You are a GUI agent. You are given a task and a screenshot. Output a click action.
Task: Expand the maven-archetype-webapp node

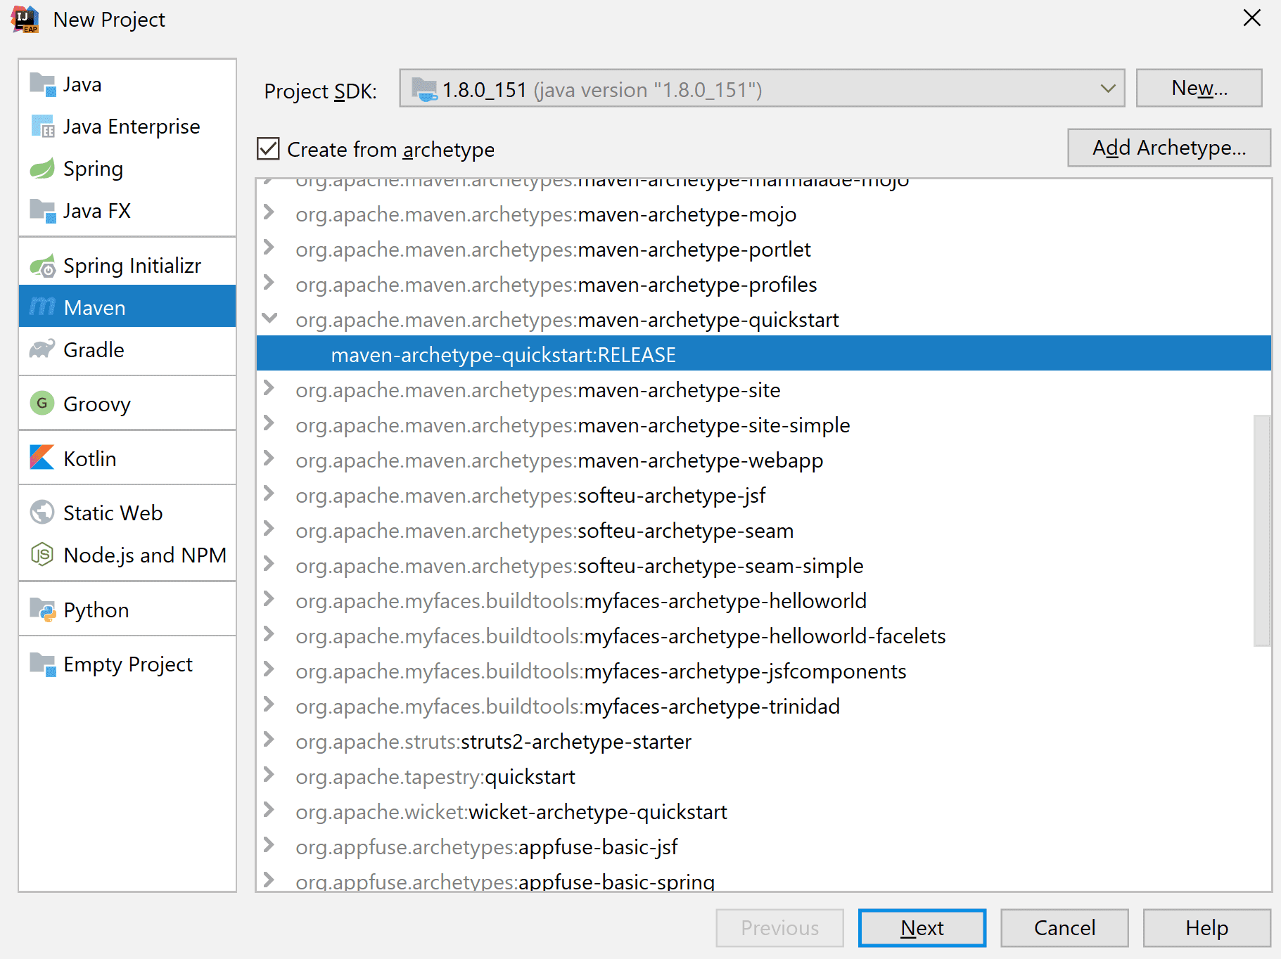click(269, 459)
